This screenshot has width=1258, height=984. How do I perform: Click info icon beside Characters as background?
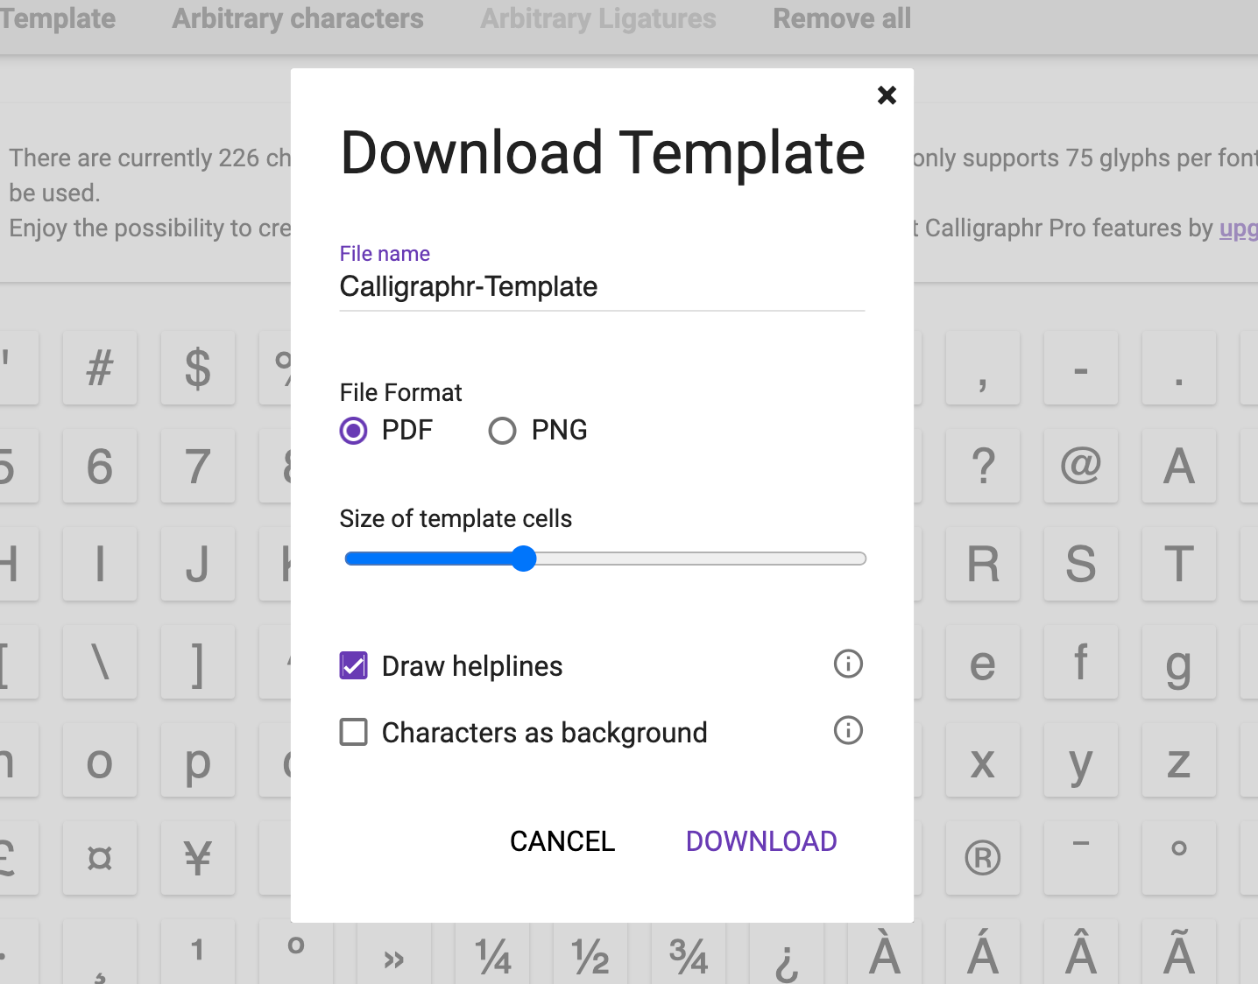pos(847,731)
